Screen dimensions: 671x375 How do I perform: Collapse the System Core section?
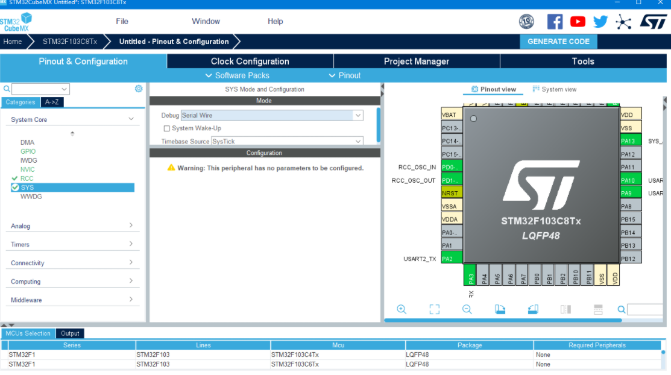[131, 119]
